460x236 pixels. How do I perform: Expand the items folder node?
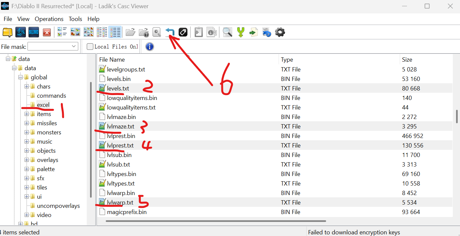(x=27, y=114)
